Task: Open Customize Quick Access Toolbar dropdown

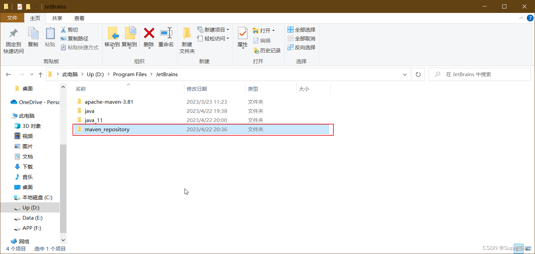Action: pos(36,7)
